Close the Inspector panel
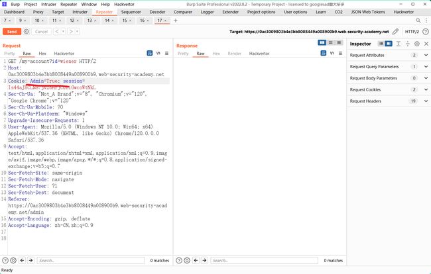The image size is (431, 274). [425, 44]
